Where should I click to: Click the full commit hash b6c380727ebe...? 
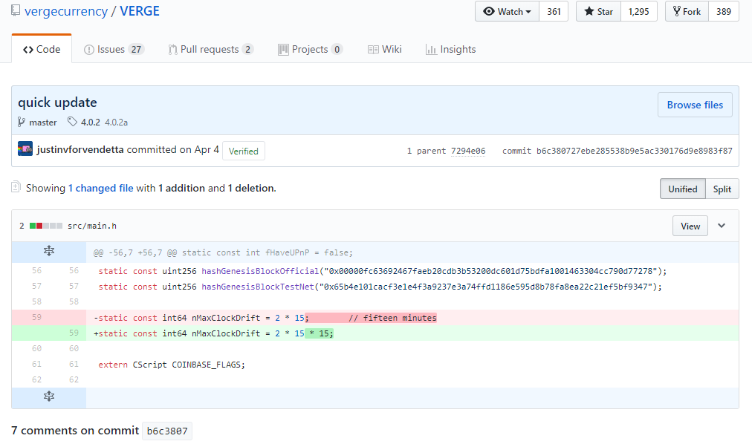coord(635,151)
